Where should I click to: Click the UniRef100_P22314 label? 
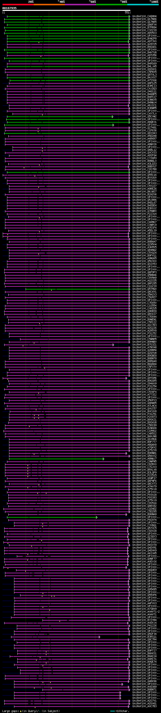[144, 214]
